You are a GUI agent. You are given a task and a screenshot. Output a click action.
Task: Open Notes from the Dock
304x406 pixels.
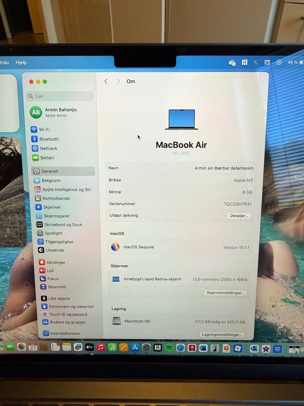[x=67, y=347]
